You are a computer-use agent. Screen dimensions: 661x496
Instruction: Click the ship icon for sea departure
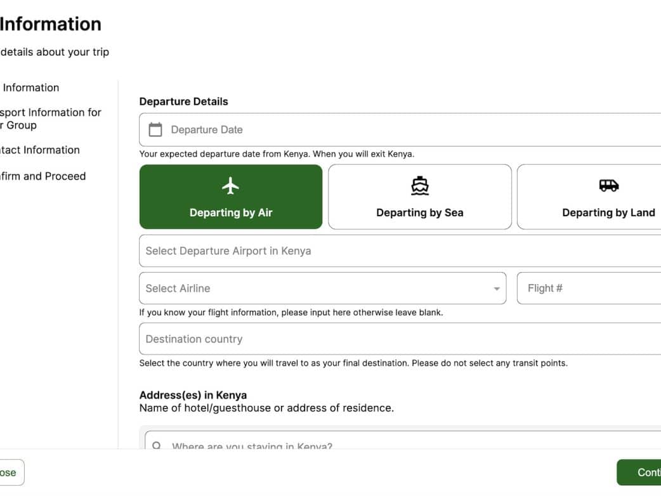pos(419,186)
